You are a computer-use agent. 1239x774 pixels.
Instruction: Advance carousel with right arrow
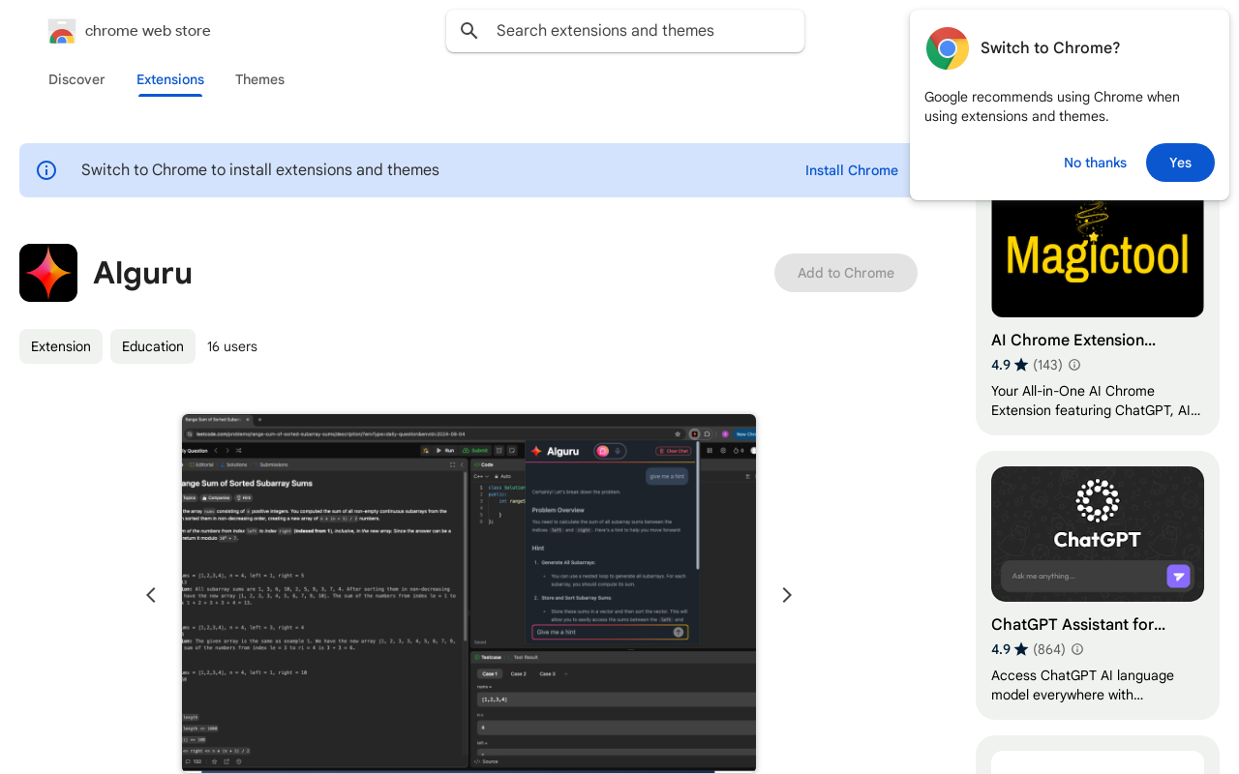tap(786, 594)
